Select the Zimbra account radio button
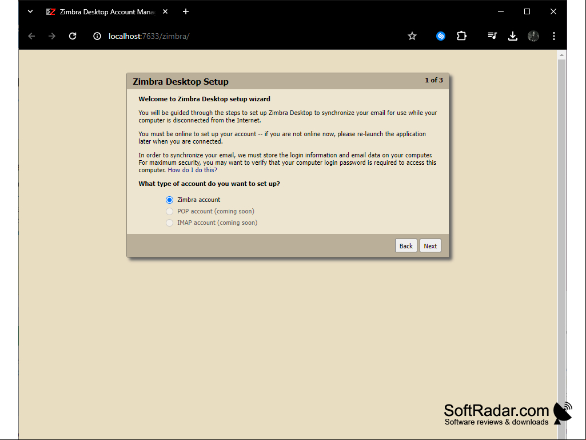This screenshot has height=440, width=586. click(169, 200)
